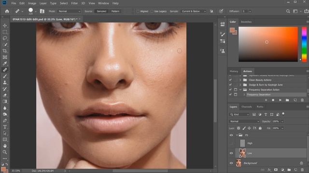
Task: Set source to Sampled
Action: [x=101, y=11]
